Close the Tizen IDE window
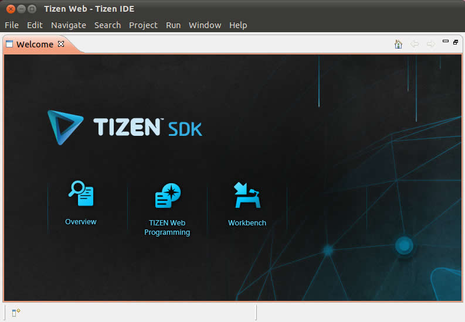The height and width of the screenshot is (322, 465). pyautogui.click(x=11, y=9)
